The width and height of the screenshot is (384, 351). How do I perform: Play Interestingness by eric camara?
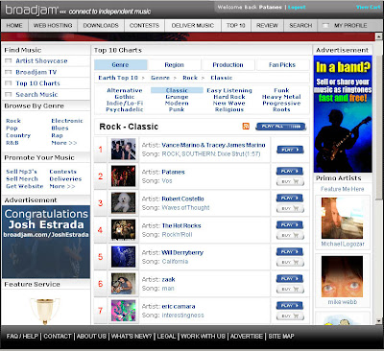[290, 305]
